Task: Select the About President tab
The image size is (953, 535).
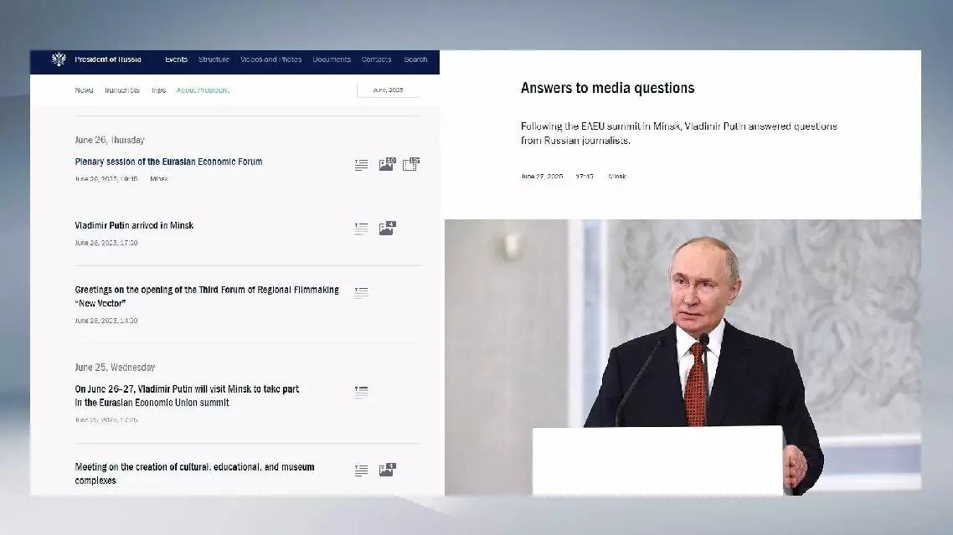Action: (203, 90)
